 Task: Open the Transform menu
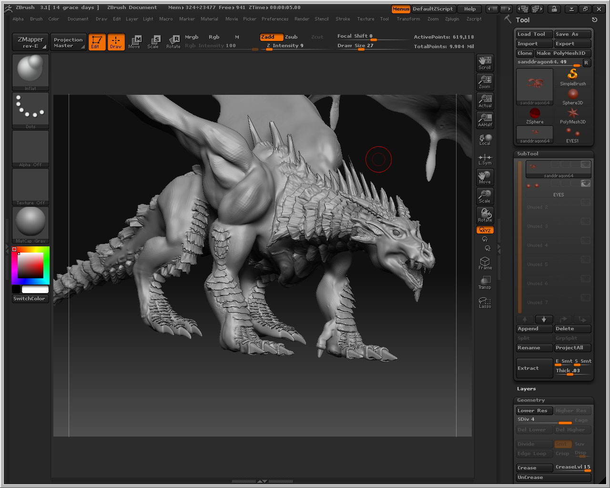[x=408, y=19]
